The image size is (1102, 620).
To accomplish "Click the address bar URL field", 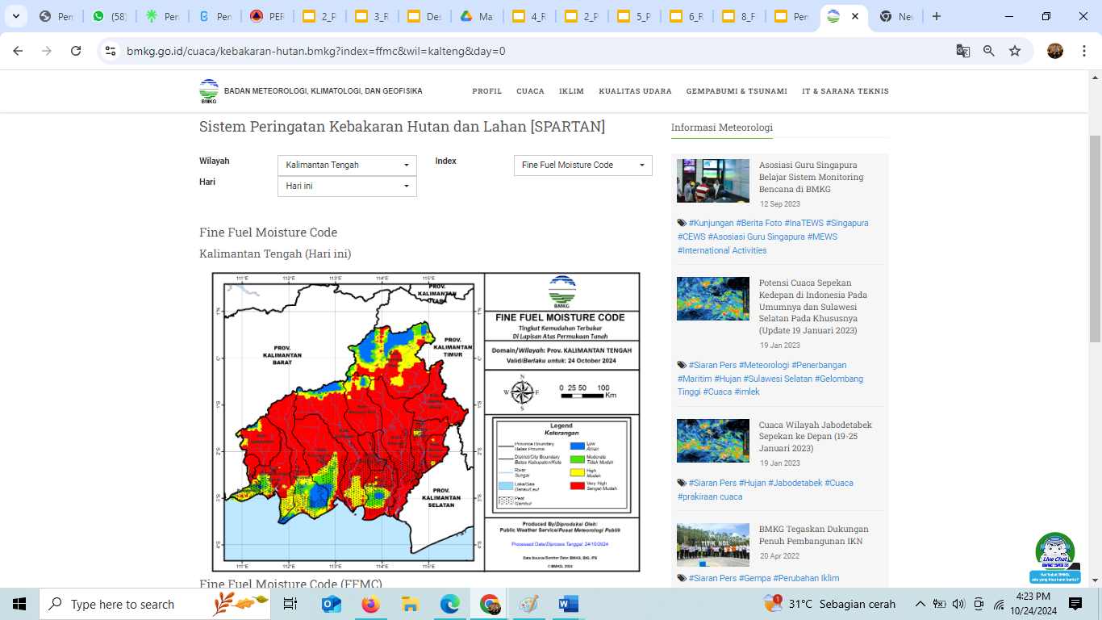I will click(x=532, y=51).
